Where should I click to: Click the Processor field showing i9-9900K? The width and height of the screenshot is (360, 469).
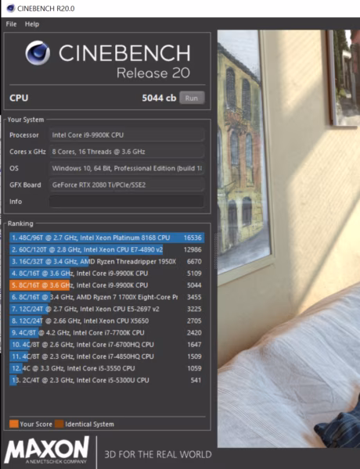(x=127, y=135)
